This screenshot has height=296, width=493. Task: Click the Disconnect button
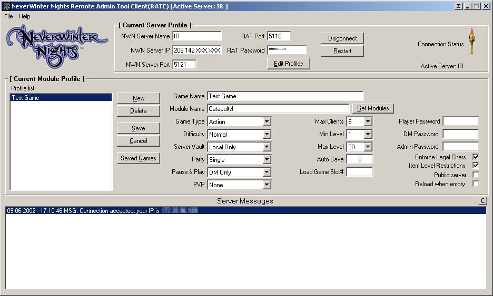pos(342,38)
